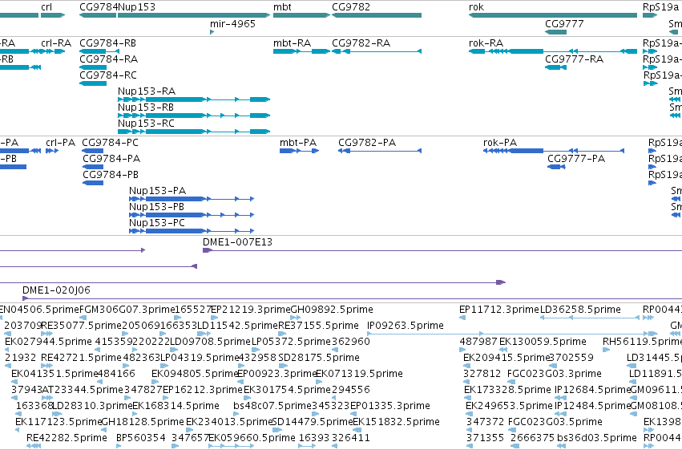
Task: Select the rok-RA transcript label
Action: 486,43
